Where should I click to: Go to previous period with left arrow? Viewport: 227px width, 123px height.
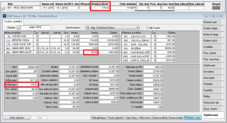(18, 27)
